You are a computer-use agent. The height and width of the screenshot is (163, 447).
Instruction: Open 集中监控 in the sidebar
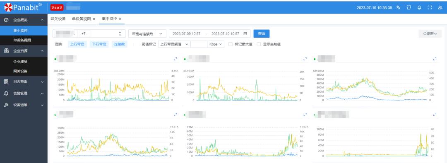tap(24, 31)
